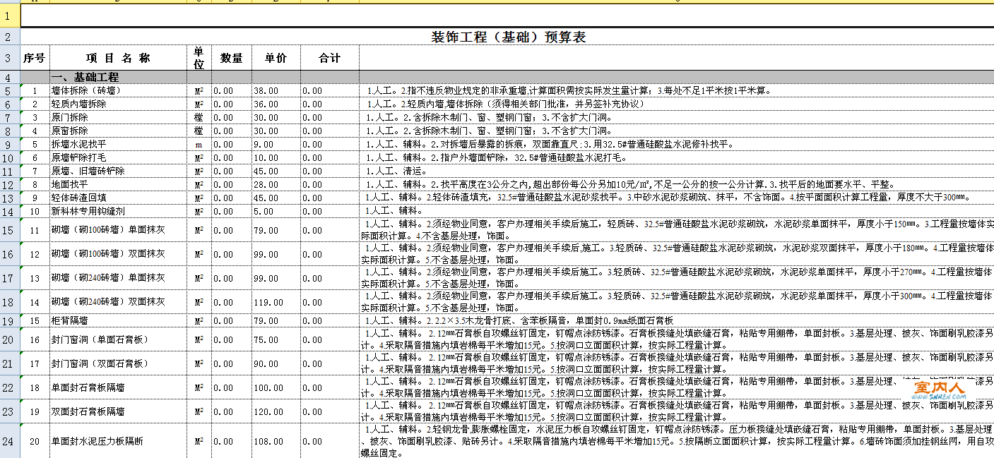Select the item cell 原墙、旧墙砖铲除
The width and height of the screenshot is (994, 458).
click(118, 171)
